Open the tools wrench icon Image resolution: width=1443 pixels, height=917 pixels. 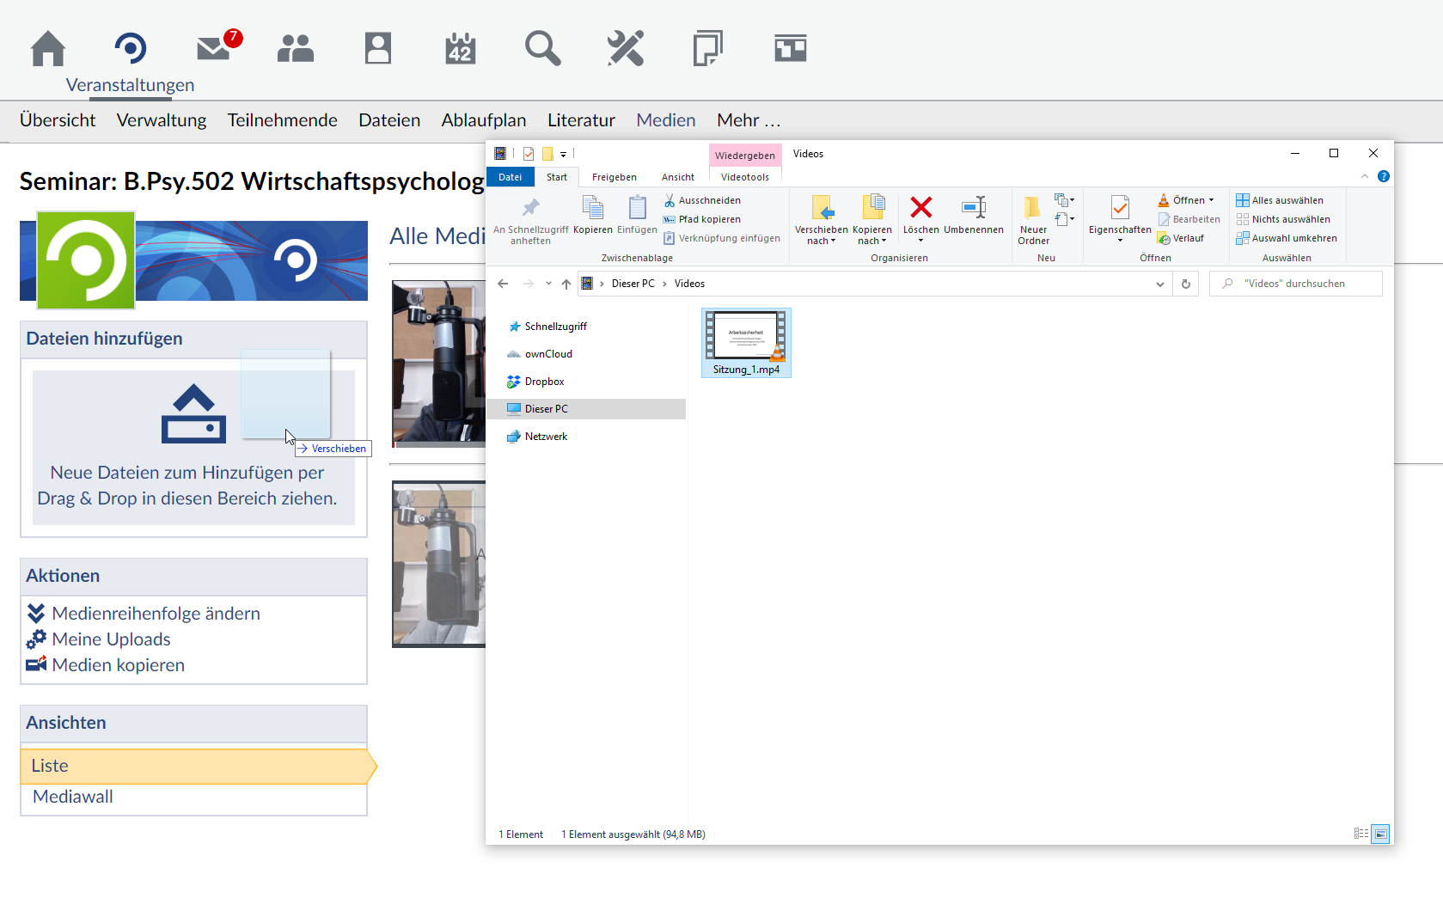pyautogui.click(x=626, y=48)
